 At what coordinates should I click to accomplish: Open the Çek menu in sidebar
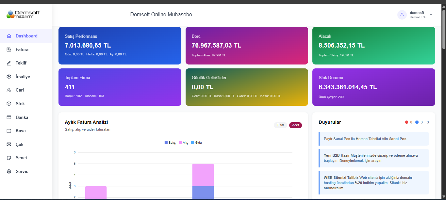click(20, 145)
